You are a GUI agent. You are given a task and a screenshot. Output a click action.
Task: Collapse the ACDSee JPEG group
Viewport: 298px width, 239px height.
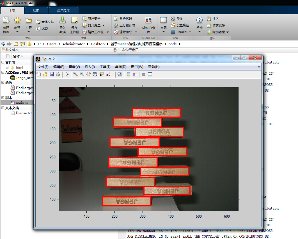3,72
